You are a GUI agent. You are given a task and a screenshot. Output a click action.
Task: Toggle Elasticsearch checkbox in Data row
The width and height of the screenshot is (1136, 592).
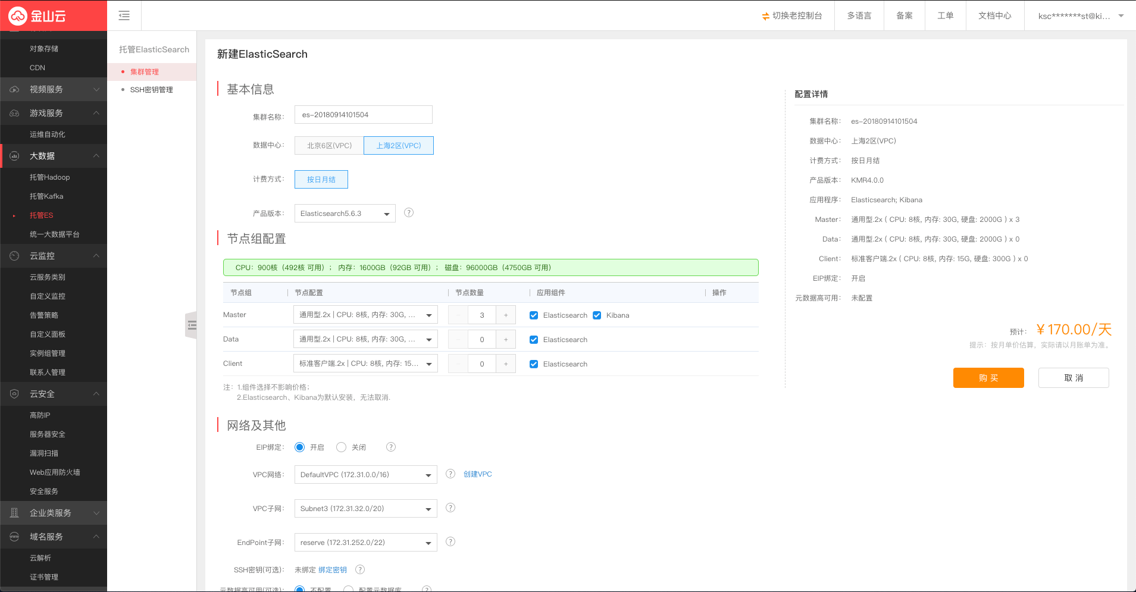tap(534, 340)
